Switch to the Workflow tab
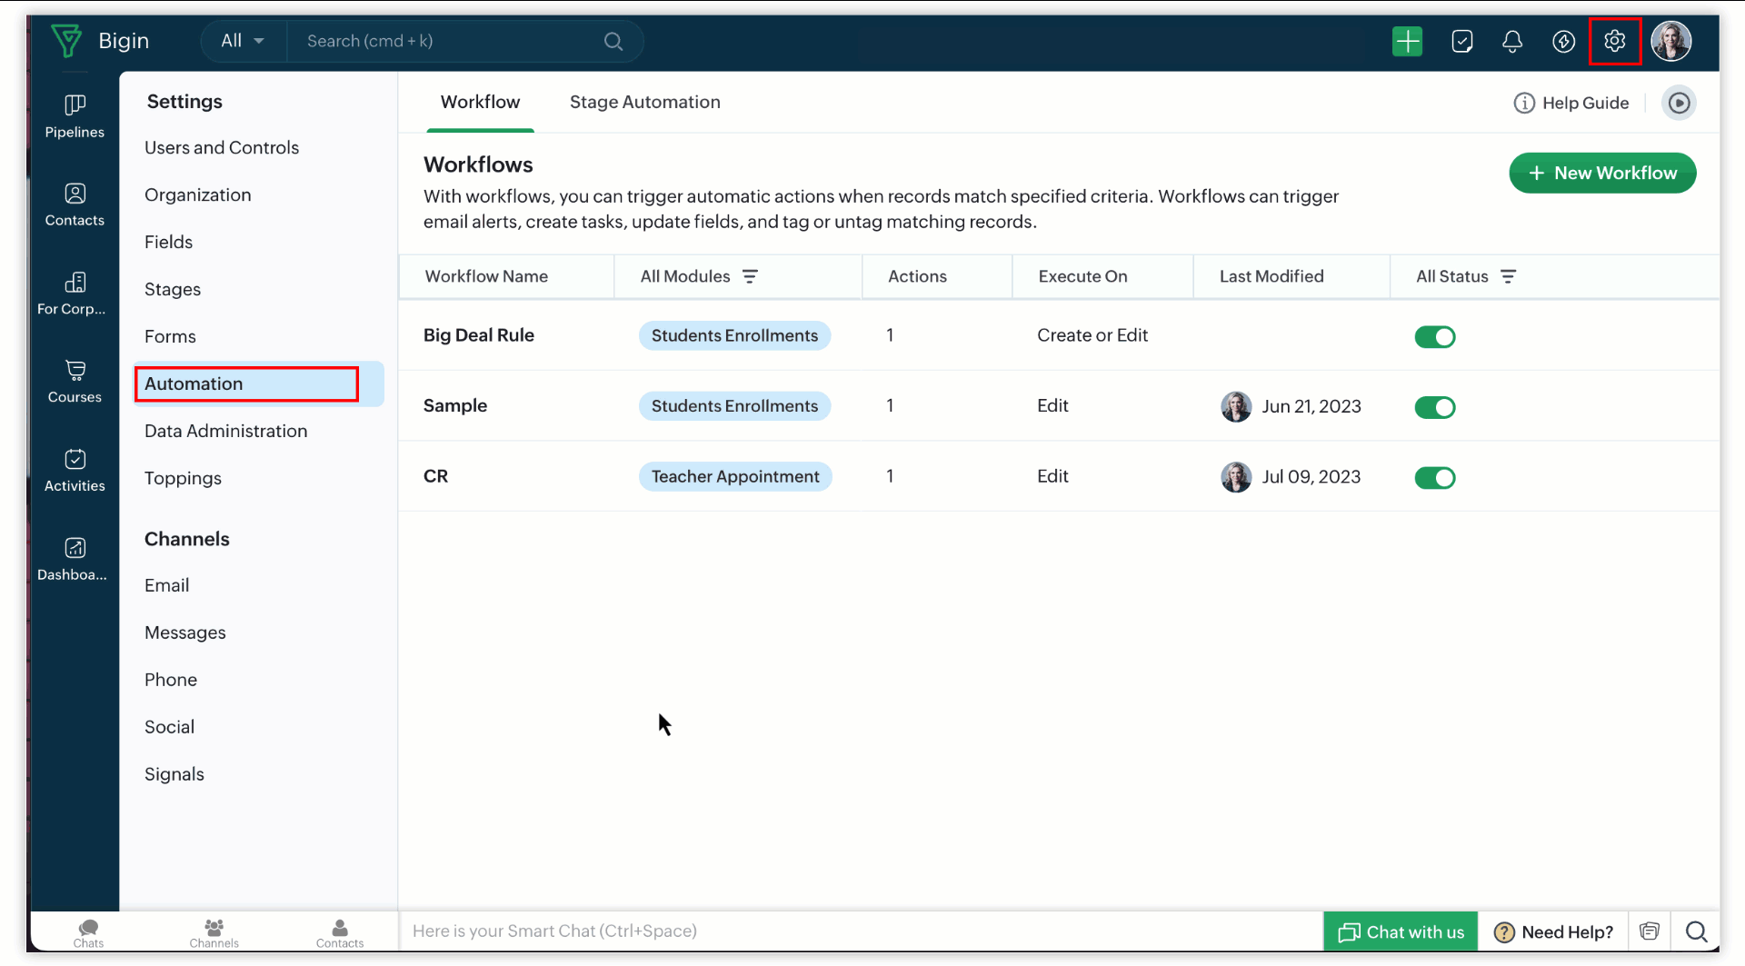This screenshot has width=1745, height=966. click(480, 102)
